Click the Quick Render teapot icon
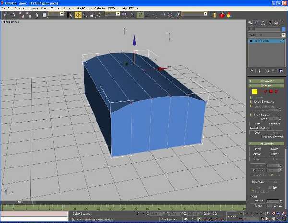The width and height of the screenshot is (288, 223). point(222,15)
